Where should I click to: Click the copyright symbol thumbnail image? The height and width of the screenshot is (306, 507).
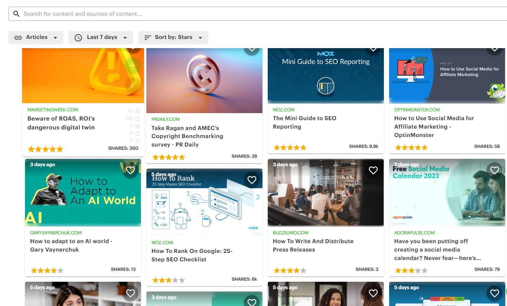pos(204,80)
